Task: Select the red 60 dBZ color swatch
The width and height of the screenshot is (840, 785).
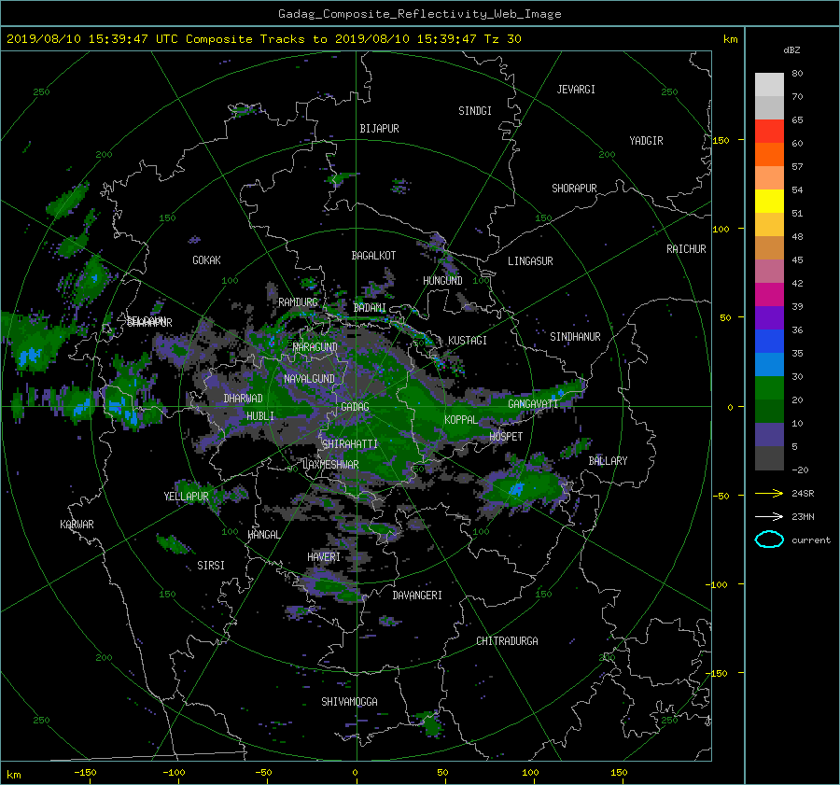Action: point(769,131)
